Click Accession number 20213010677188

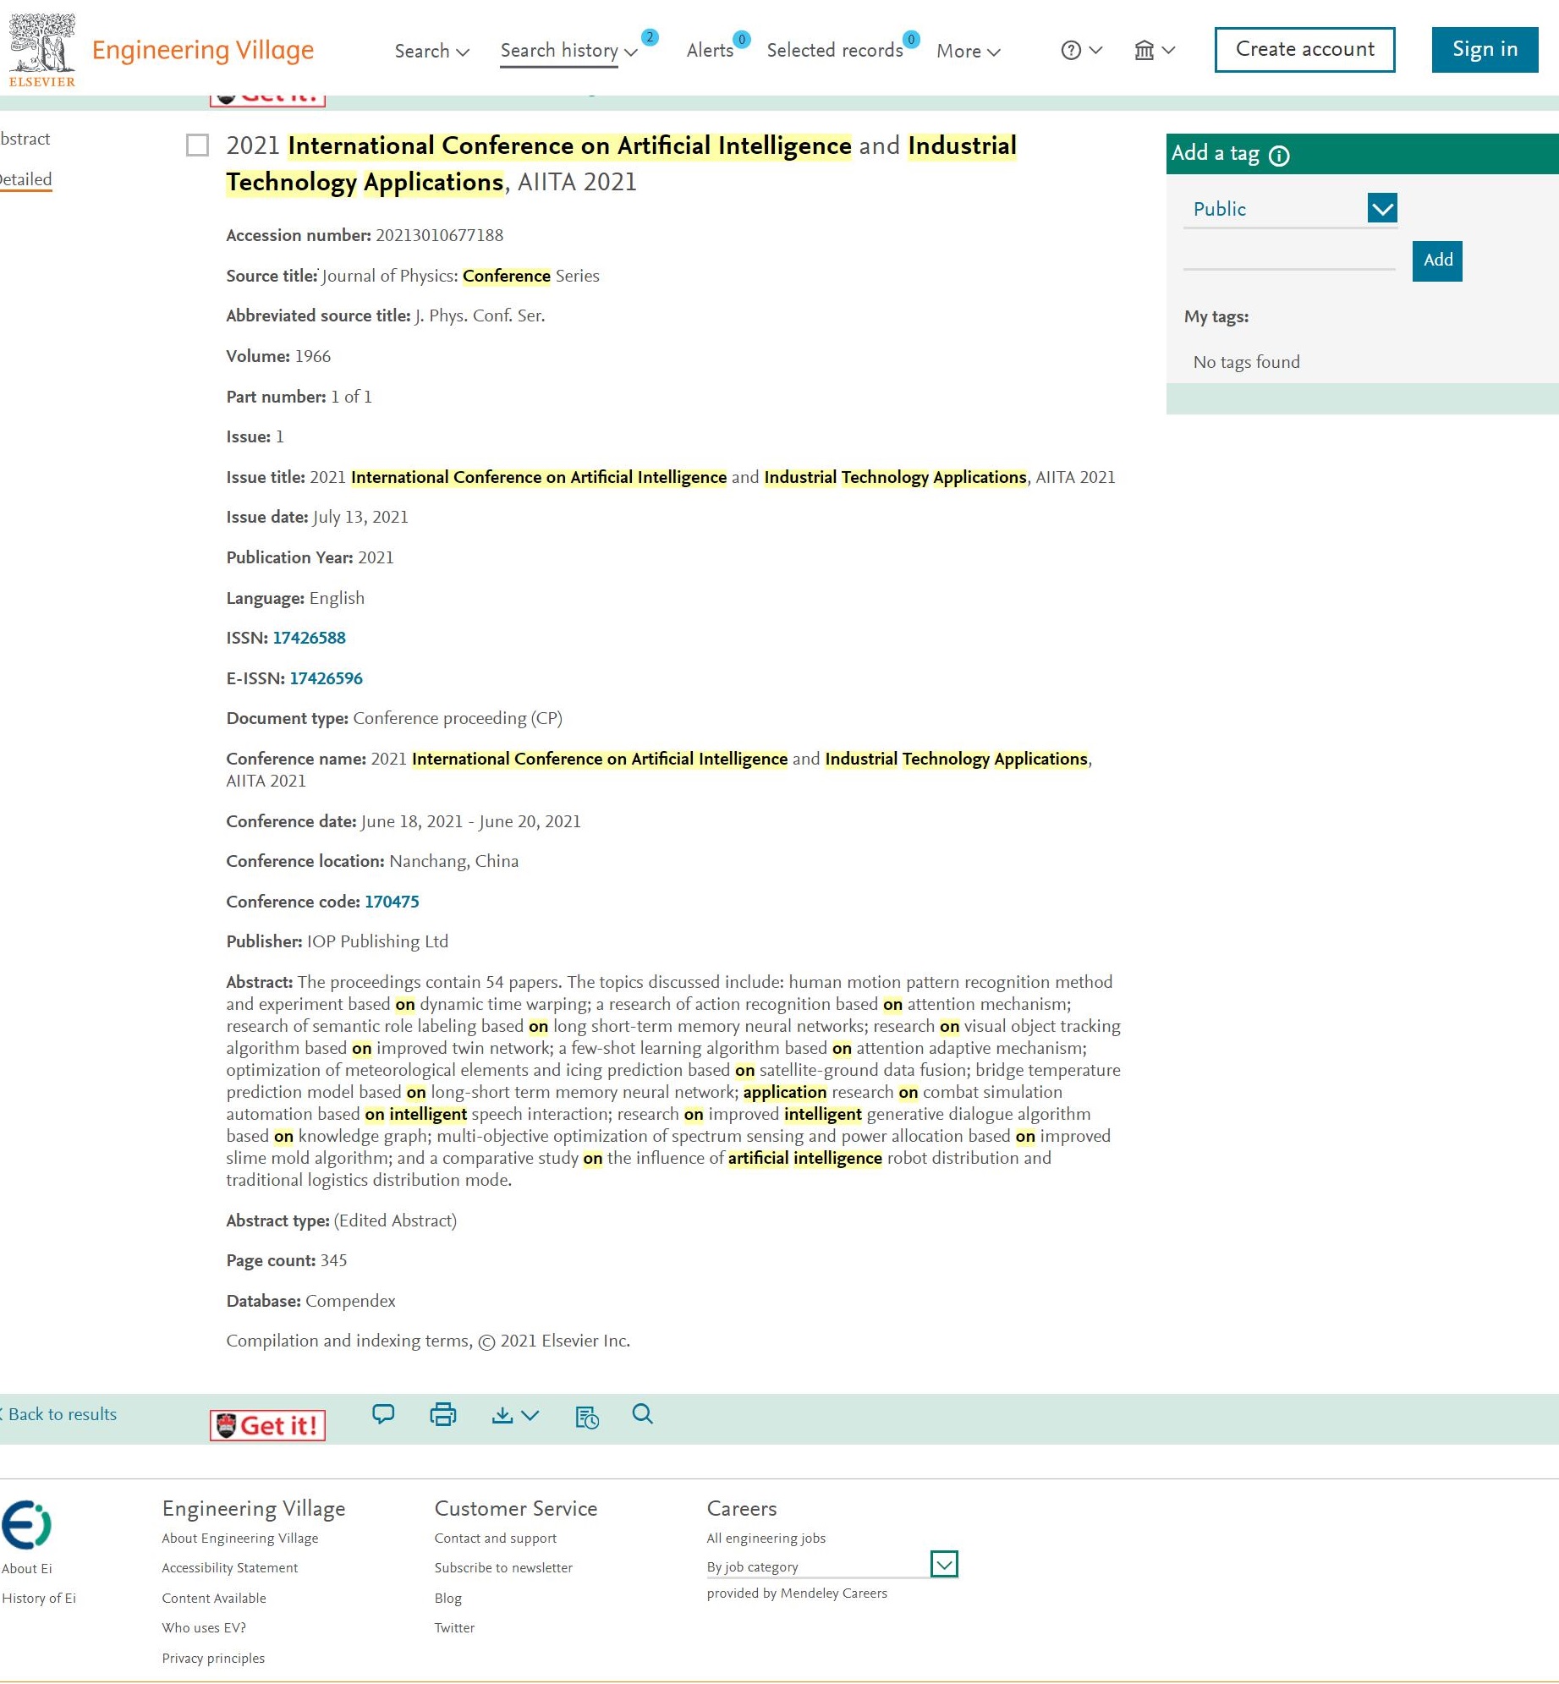pyautogui.click(x=440, y=235)
